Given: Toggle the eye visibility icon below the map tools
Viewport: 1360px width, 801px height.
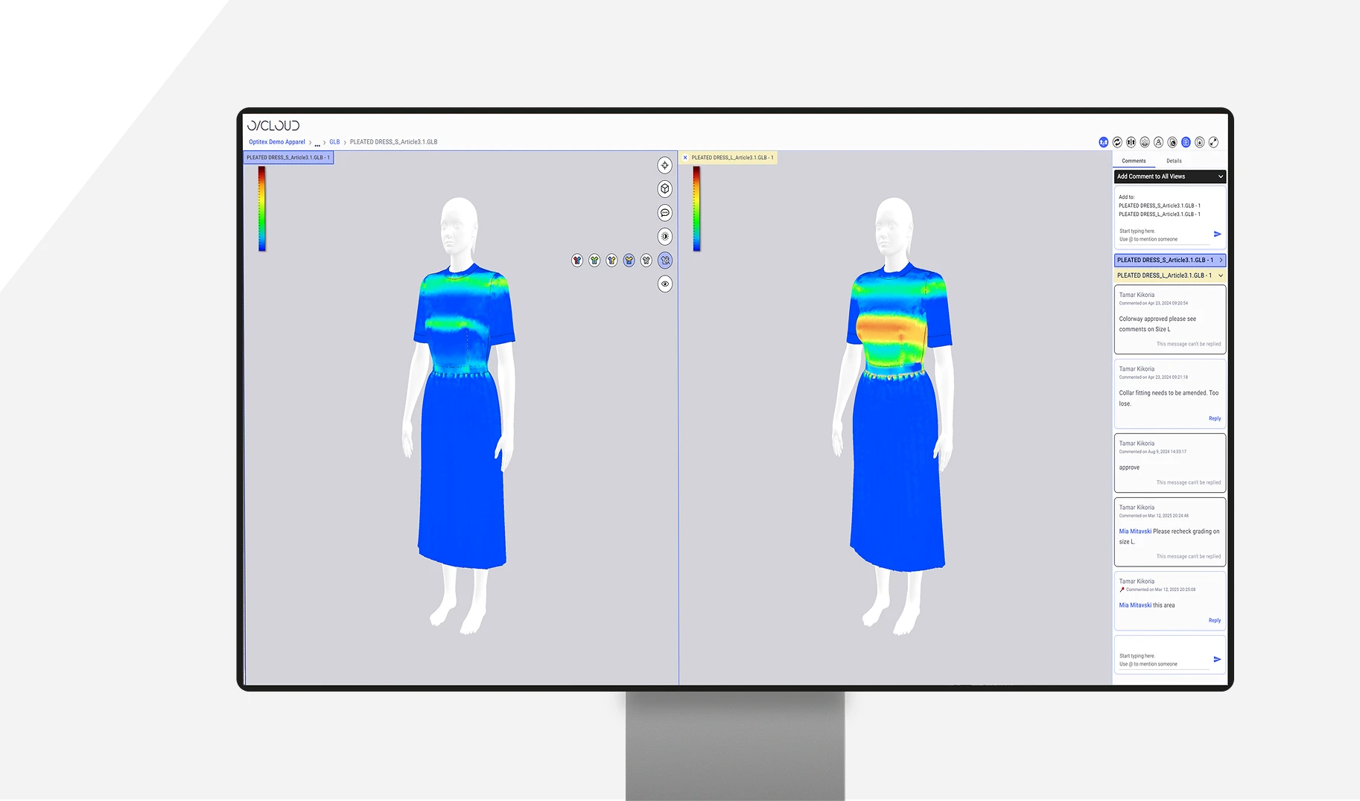Looking at the screenshot, I should (x=665, y=284).
